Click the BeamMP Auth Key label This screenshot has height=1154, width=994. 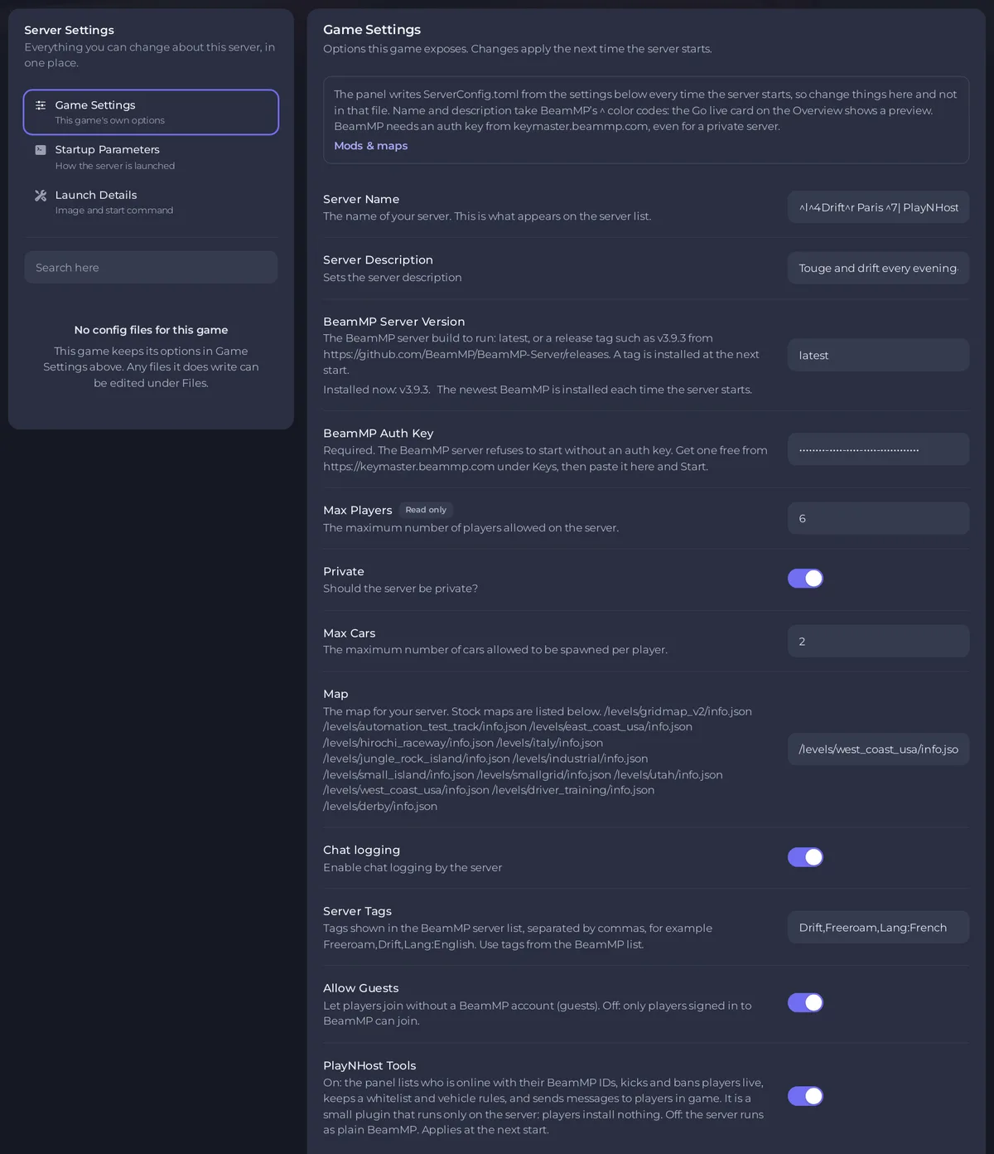pos(379,434)
